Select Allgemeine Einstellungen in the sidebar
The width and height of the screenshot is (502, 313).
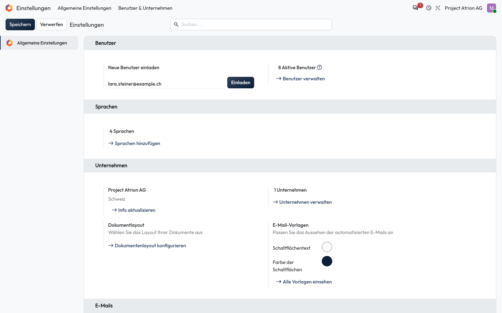39,43
